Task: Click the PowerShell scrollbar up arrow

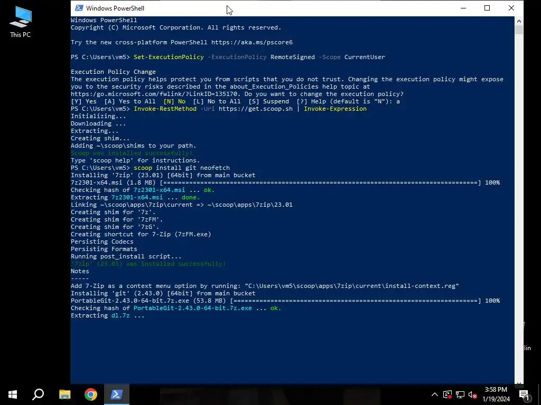Action: [519, 21]
